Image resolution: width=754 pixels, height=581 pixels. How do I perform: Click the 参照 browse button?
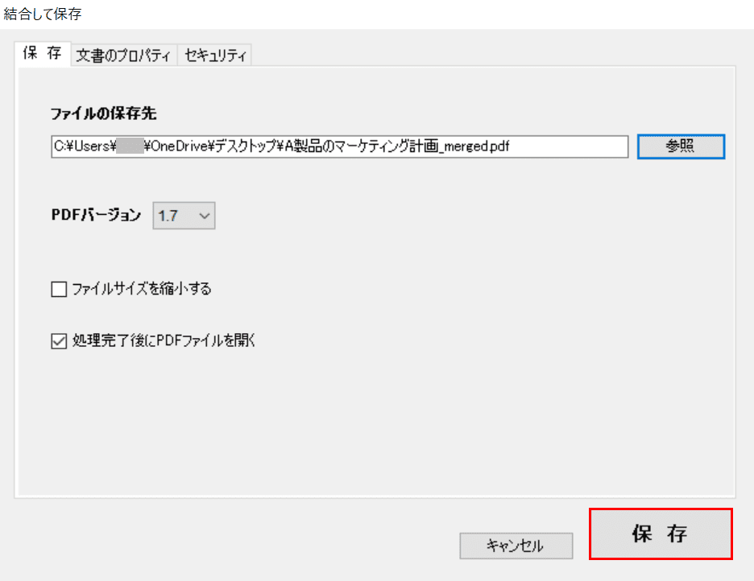pos(681,146)
